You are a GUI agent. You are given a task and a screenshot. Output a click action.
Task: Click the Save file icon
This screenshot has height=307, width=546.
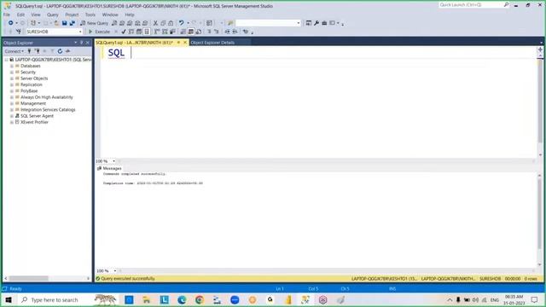pyautogui.click(x=65, y=23)
